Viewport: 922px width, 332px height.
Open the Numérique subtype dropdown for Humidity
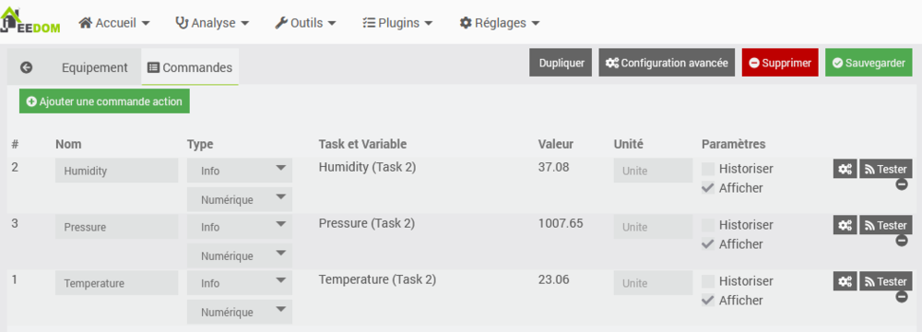coord(240,199)
